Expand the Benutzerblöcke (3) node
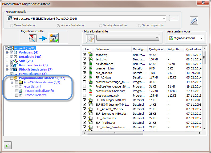The width and height of the screenshot is (211, 153). point(7,65)
